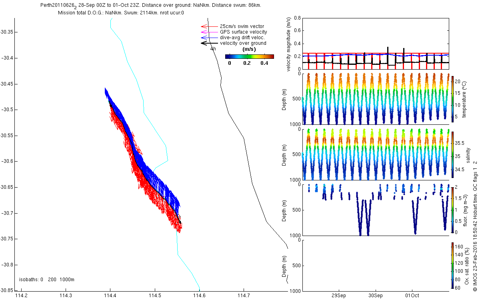
Task: Click the '114.3' longitude tick label
Action: [66, 296]
